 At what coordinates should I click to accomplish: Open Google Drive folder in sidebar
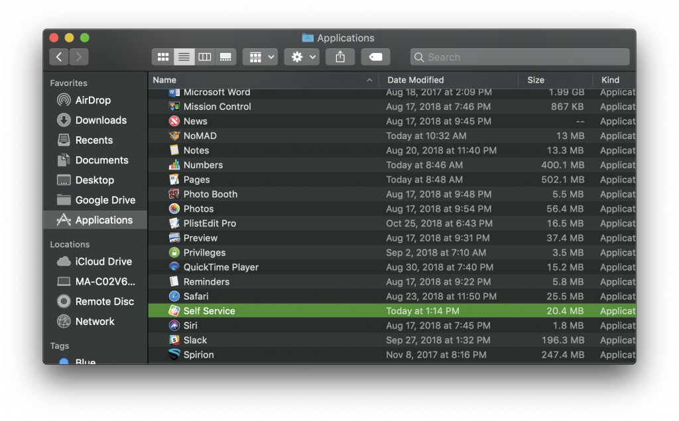96,200
